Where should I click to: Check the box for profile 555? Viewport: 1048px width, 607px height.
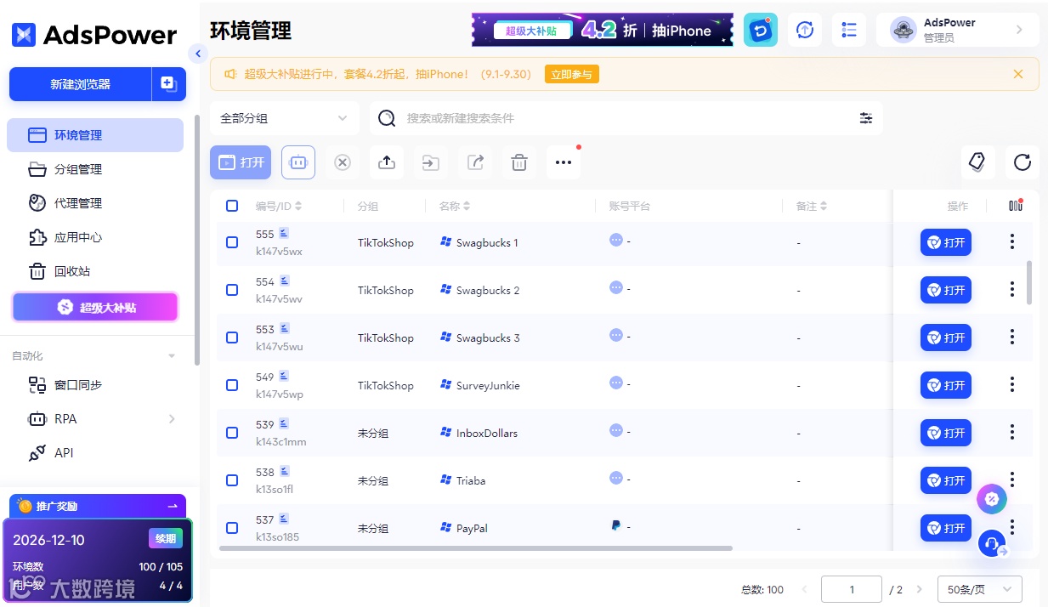(x=232, y=242)
